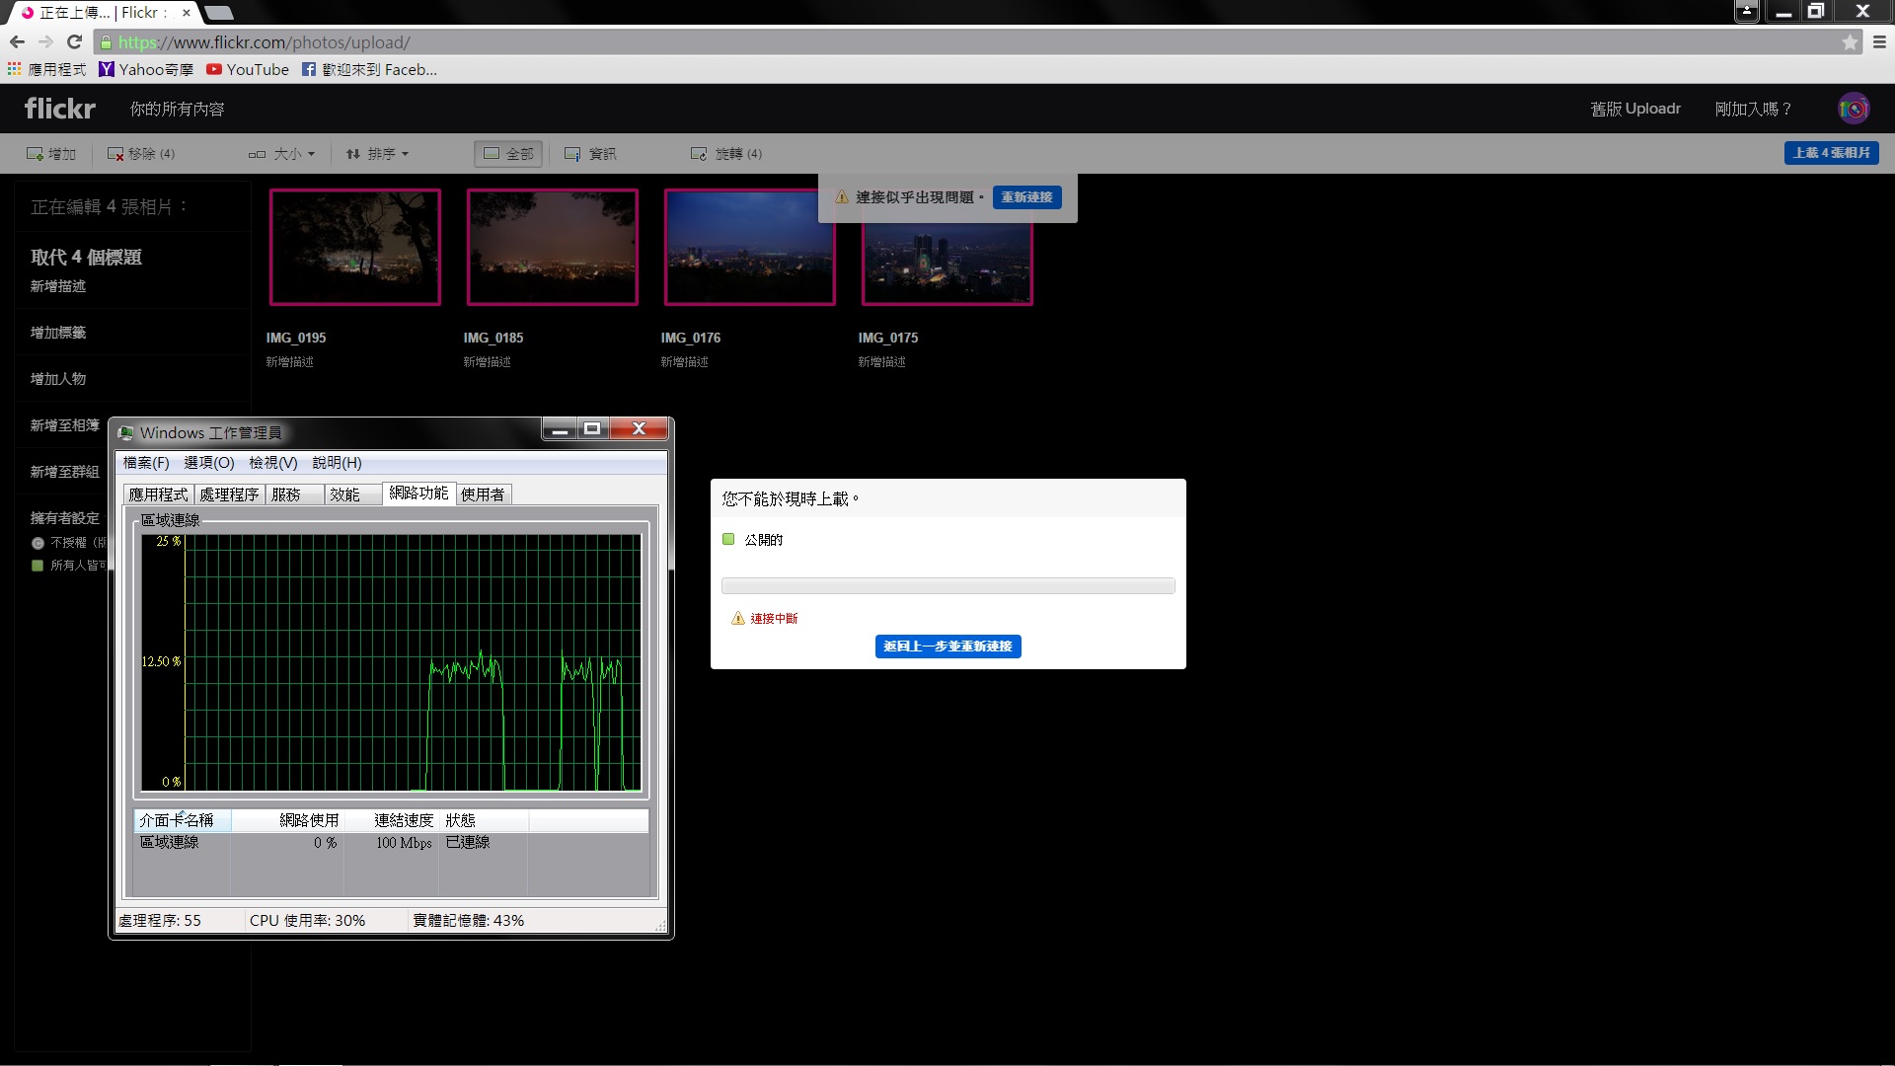This screenshot has width=1895, height=1066.
Task: Select the 不授權 license radio option
Action: (38, 543)
